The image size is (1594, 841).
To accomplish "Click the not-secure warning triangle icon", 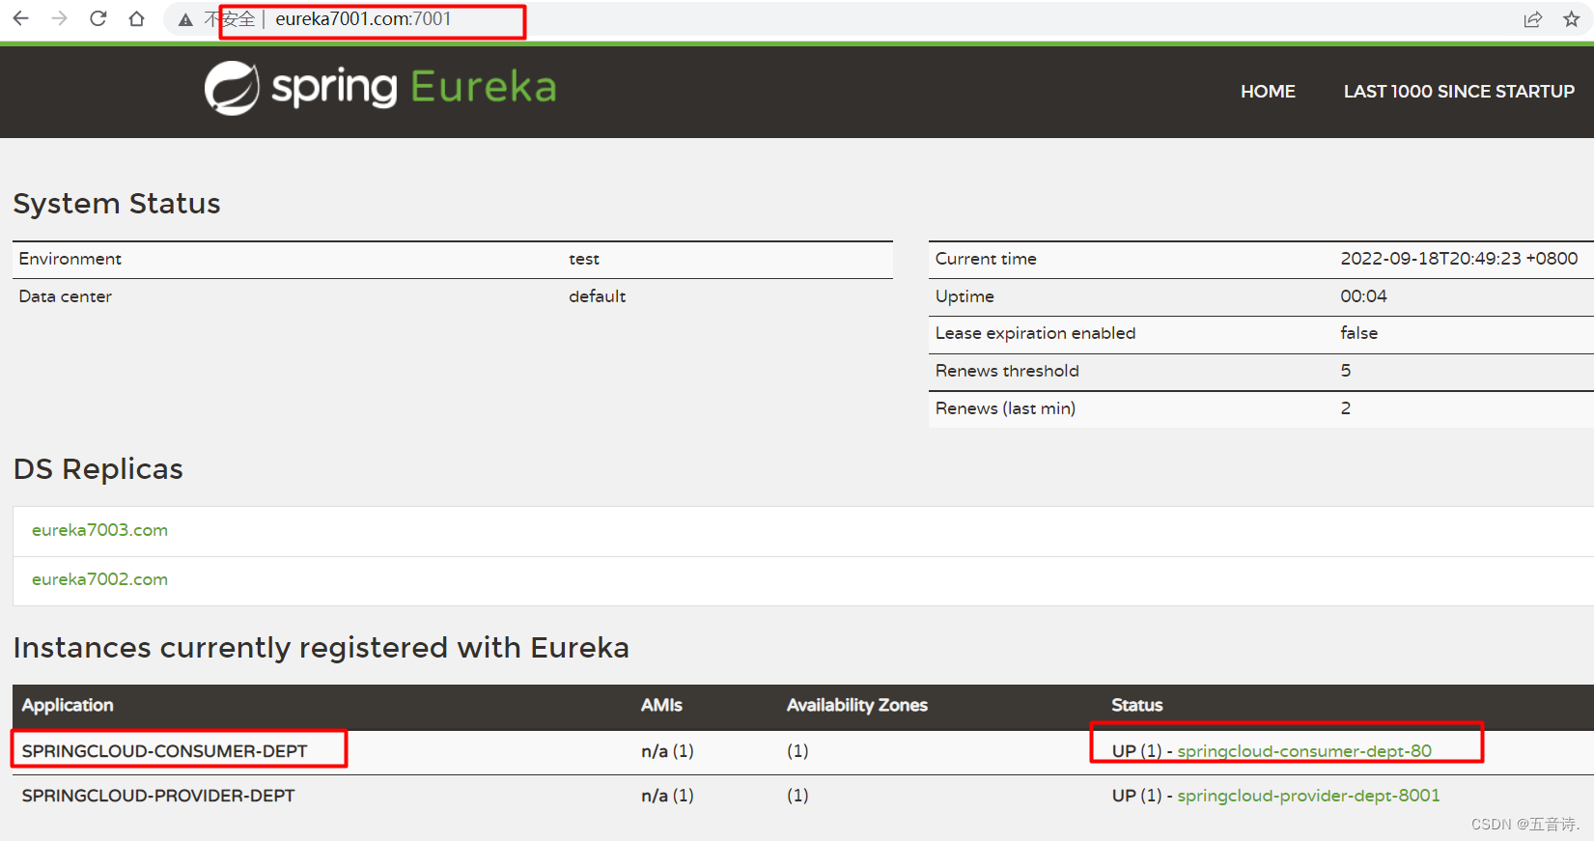I will tap(185, 19).
